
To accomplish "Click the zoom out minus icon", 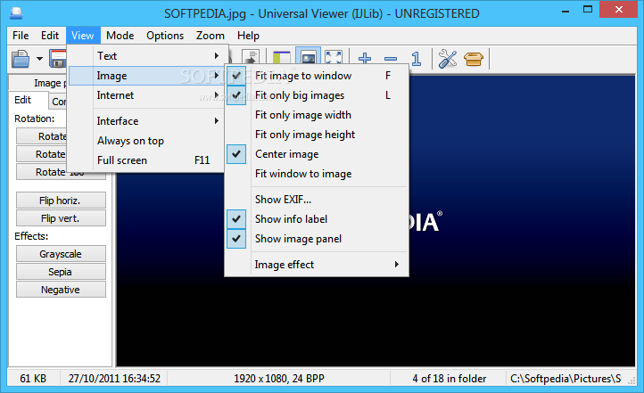I will pos(391,59).
